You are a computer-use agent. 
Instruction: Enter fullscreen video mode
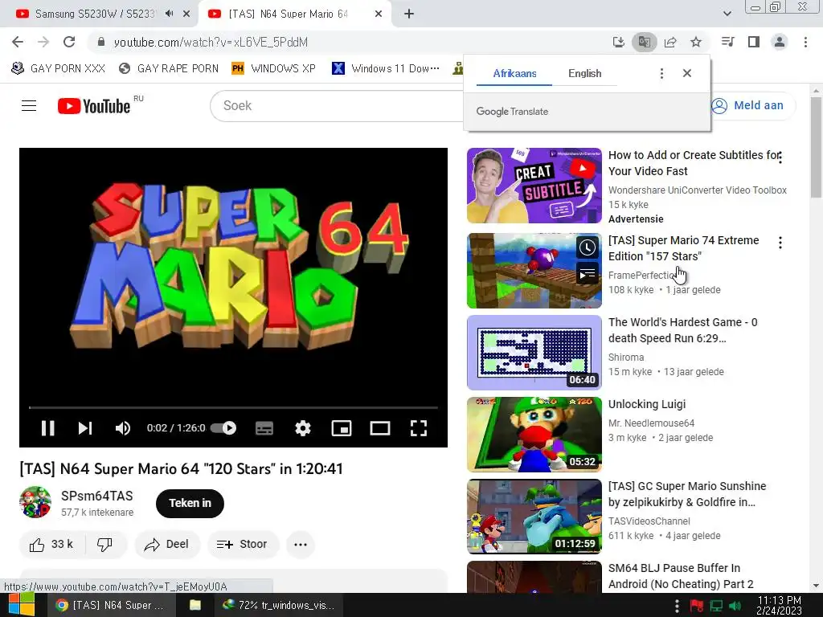(418, 428)
